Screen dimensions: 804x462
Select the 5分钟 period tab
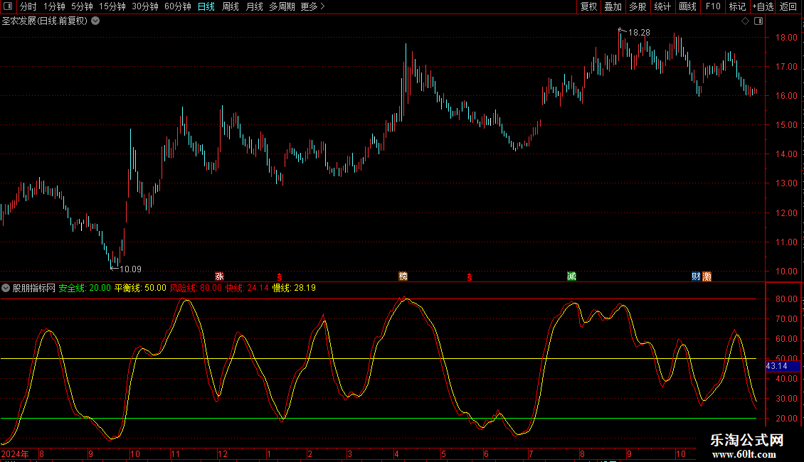pos(82,6)
